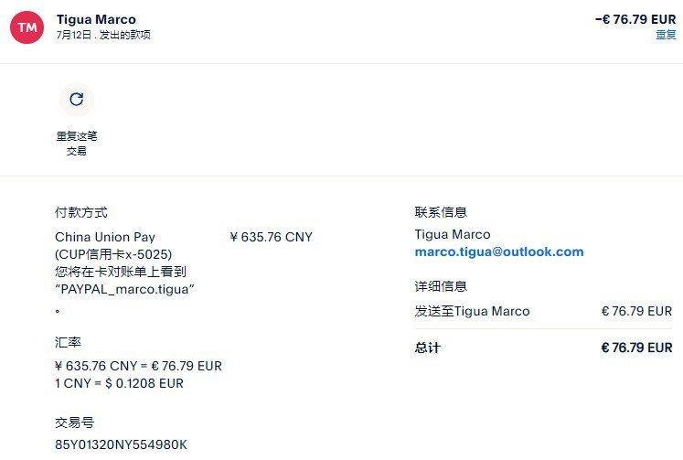Click the circular repeat transaction icon
This screenshot has height=460, width=683.
(76, 100)
